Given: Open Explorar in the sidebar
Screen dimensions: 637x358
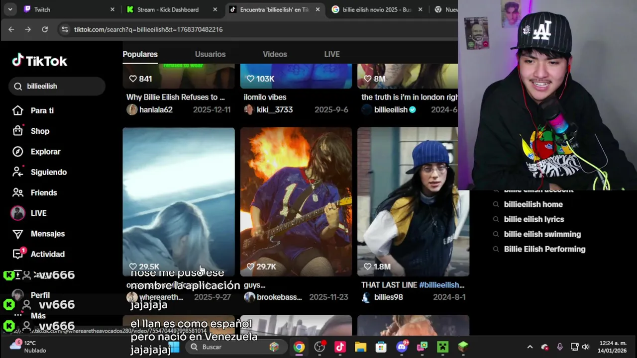Looking at the screenshot, I should [36, 152].
